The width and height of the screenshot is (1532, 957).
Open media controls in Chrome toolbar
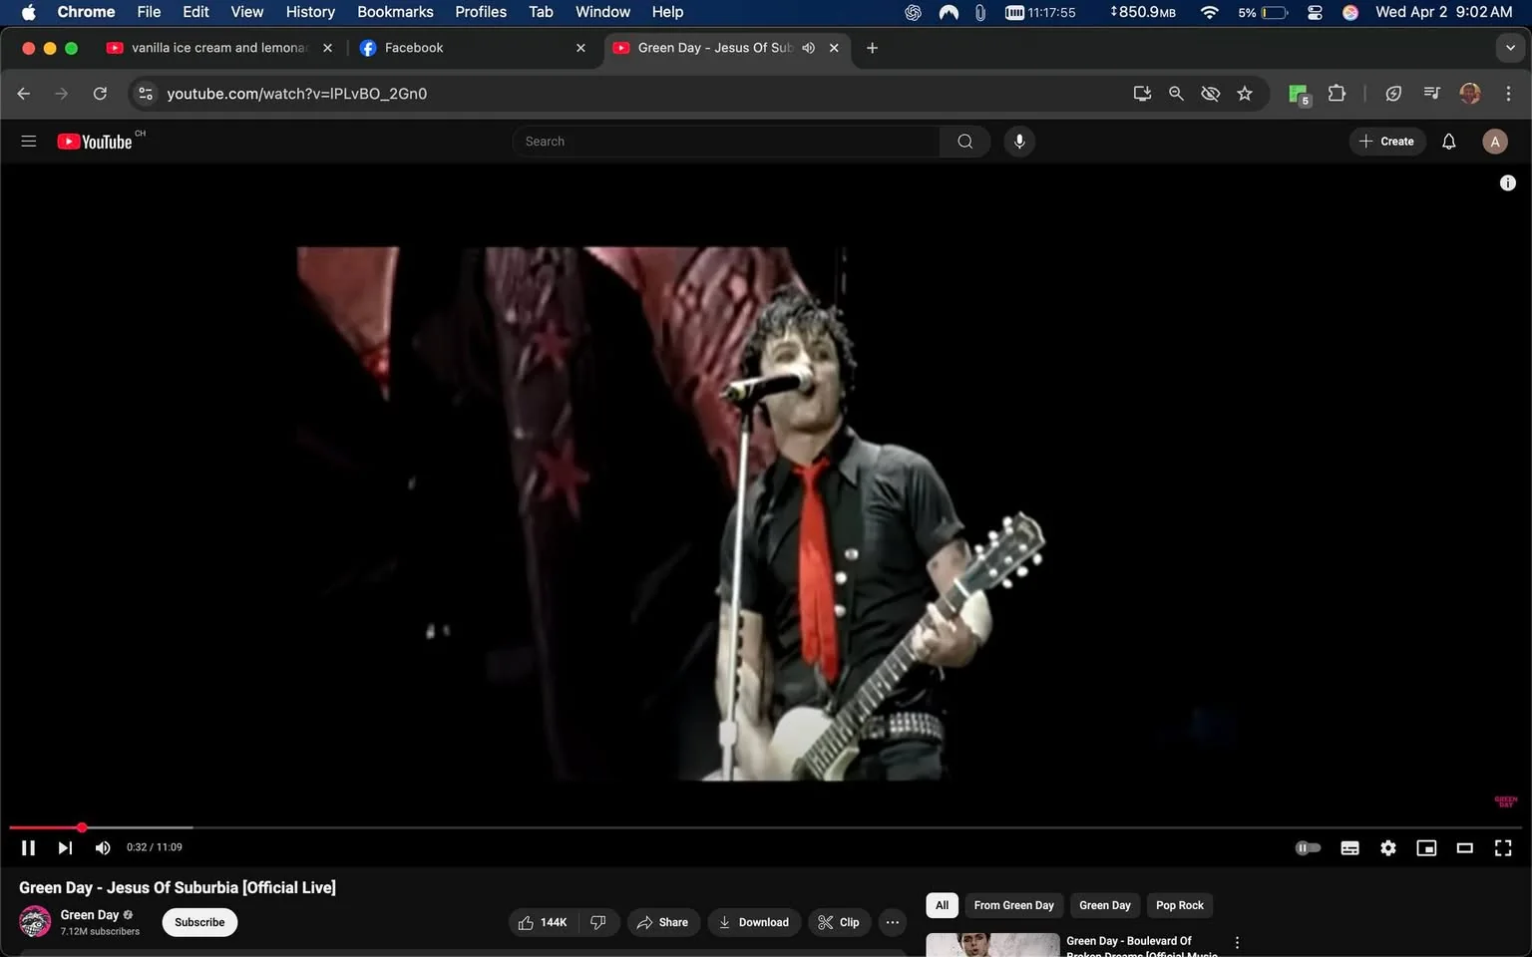(1432, 94)
